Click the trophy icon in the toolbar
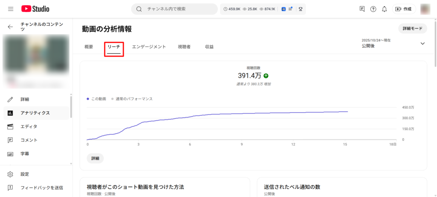The image size is (437, 197). (x=300, y=9)
